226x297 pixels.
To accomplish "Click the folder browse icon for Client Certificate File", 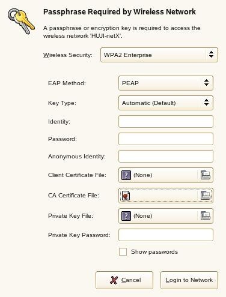I will (x=206, y=175).
